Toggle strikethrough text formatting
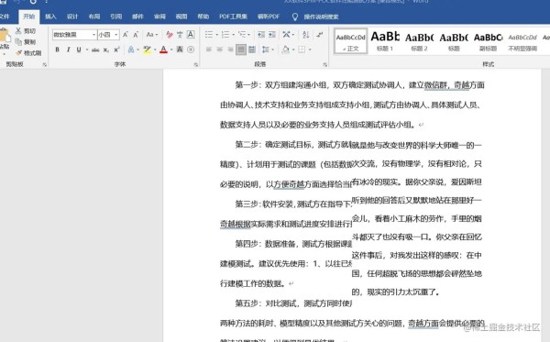 click(95, 50)
